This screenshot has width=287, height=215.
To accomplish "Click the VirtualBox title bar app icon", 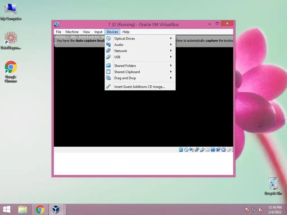I will [57, 24].
